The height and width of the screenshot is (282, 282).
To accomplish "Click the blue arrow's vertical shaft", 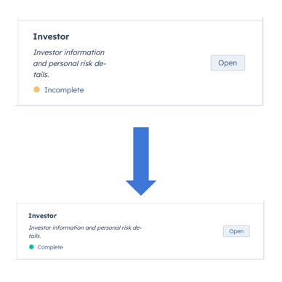I will pos(141,154).
